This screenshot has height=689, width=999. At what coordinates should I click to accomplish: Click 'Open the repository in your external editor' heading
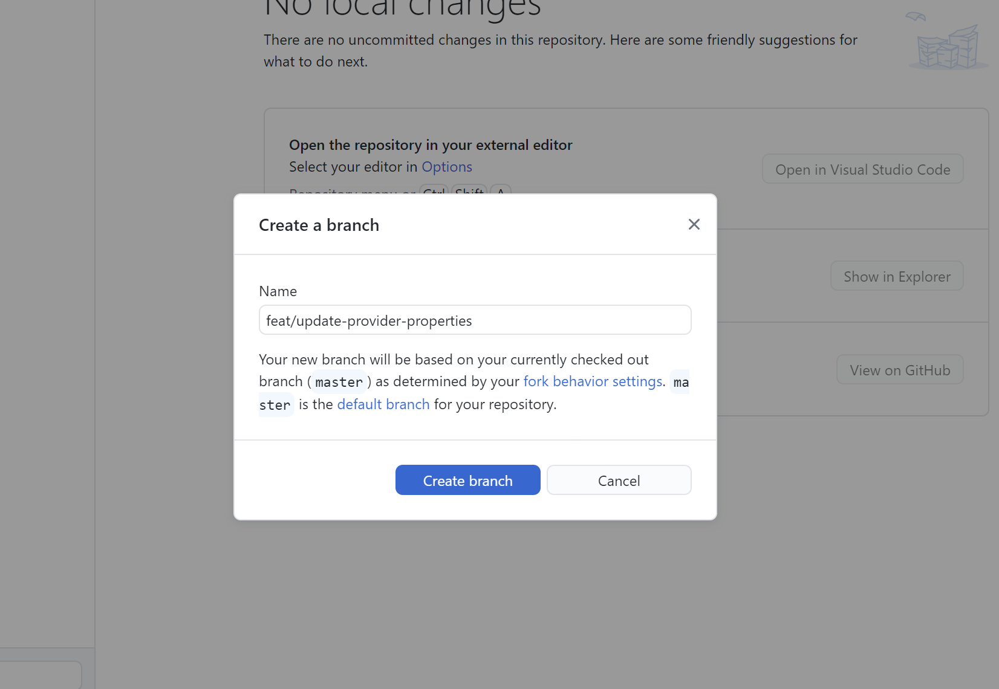coord(430,145)
